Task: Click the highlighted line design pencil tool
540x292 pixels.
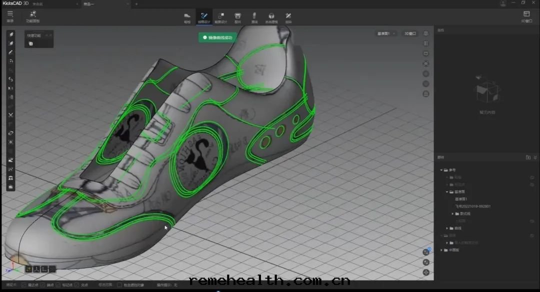Action: click(203, 17)
